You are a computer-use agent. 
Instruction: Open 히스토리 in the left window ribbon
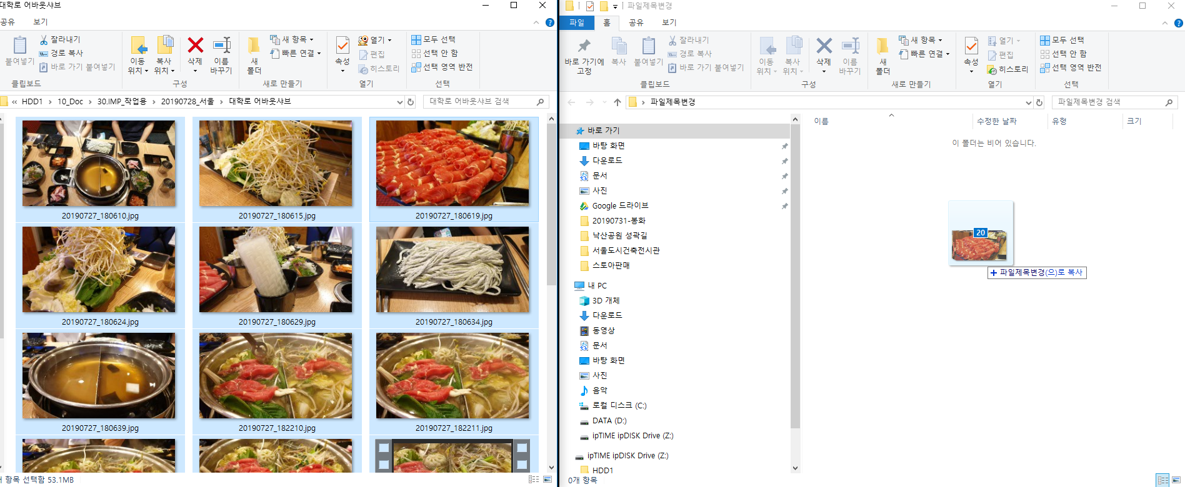(379, 69)
